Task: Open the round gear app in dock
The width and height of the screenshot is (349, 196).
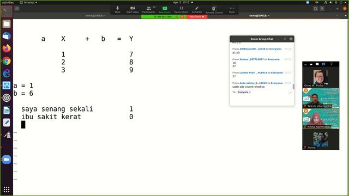Action: tap(7, 98)
